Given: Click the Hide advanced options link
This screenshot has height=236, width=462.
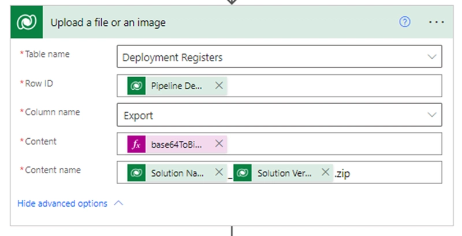Looking at the screenshot, I should pos(62,203).
